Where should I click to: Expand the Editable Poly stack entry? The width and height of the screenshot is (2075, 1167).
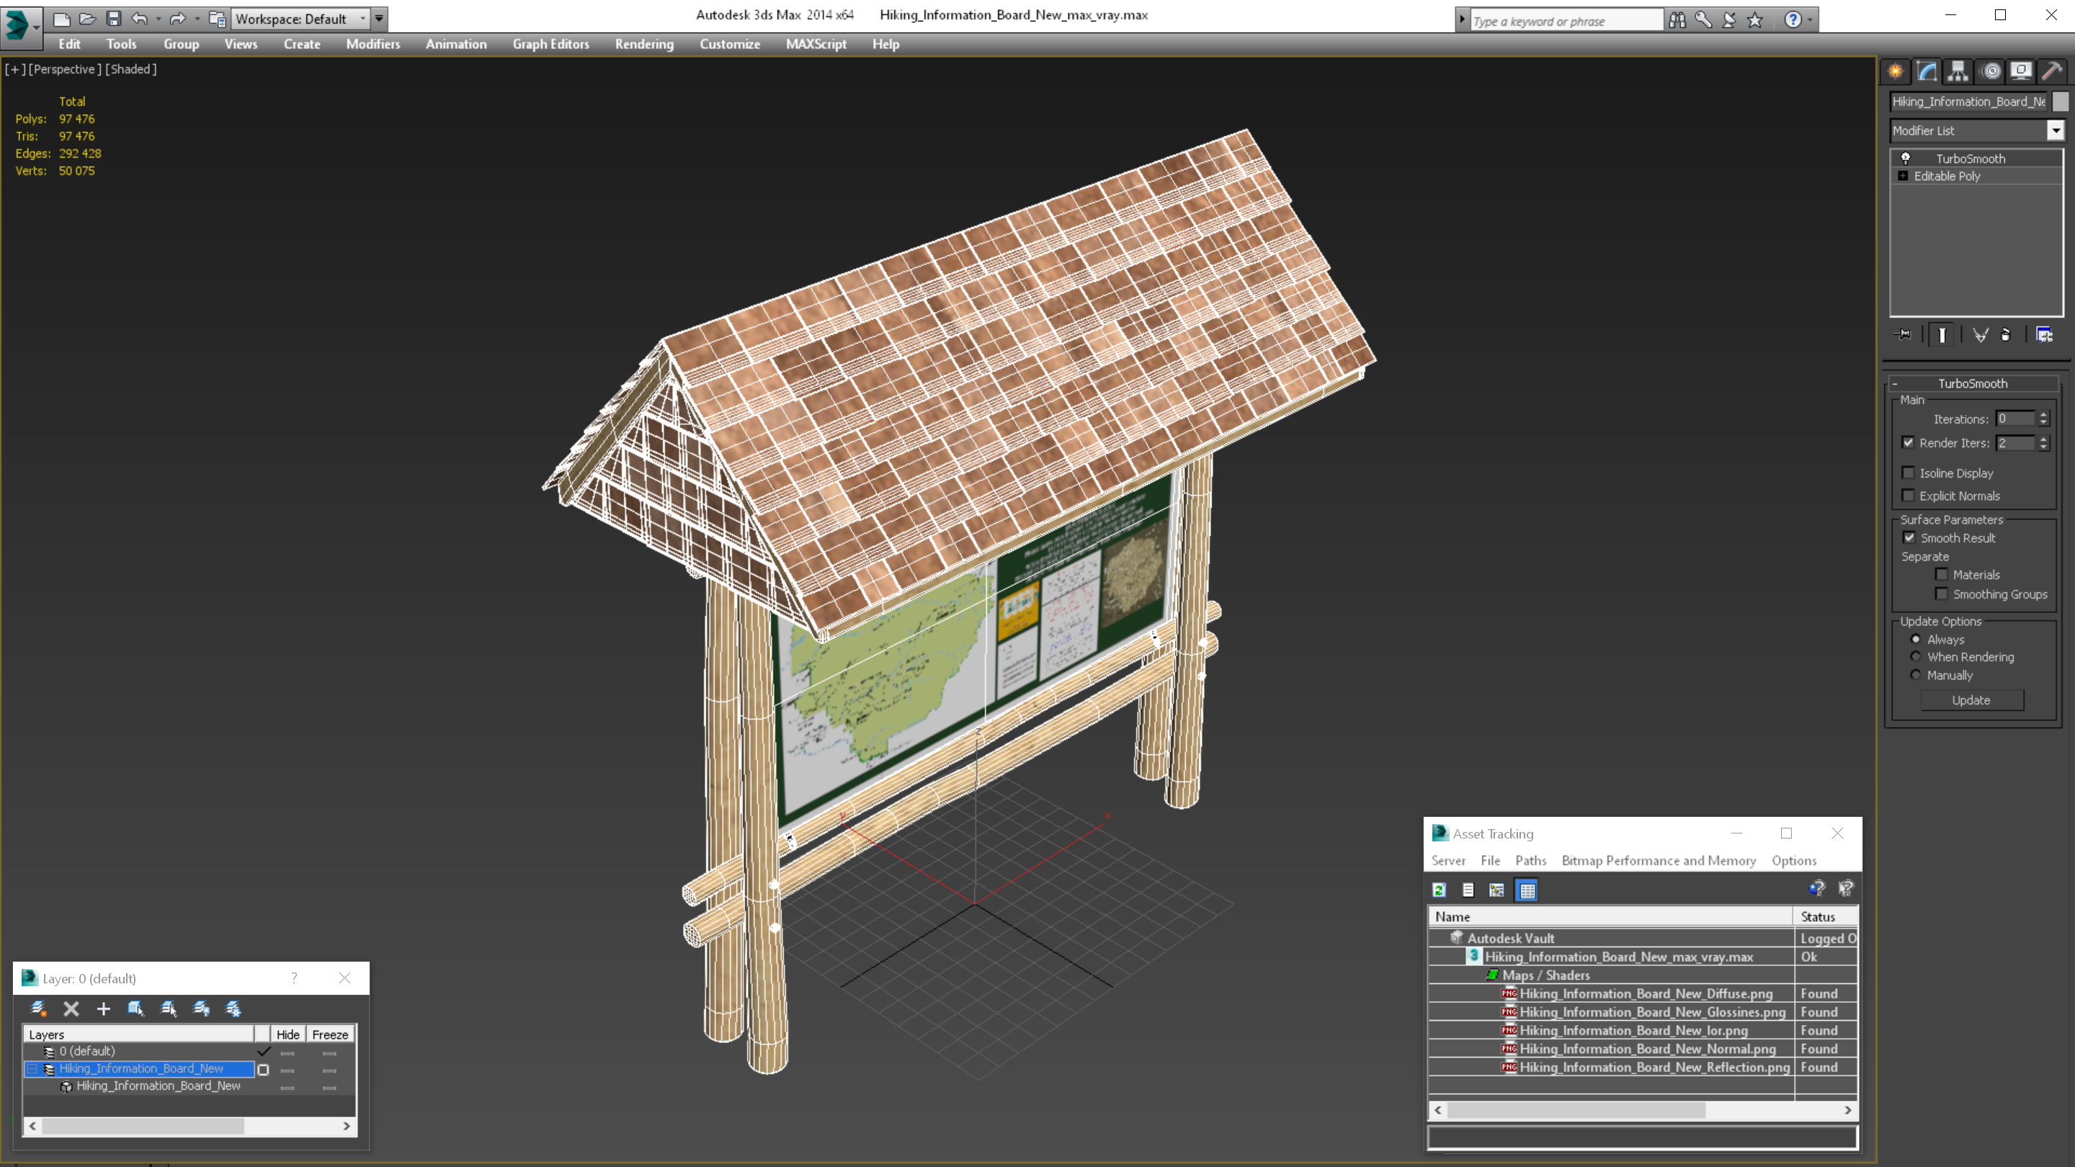point(1903,176)
